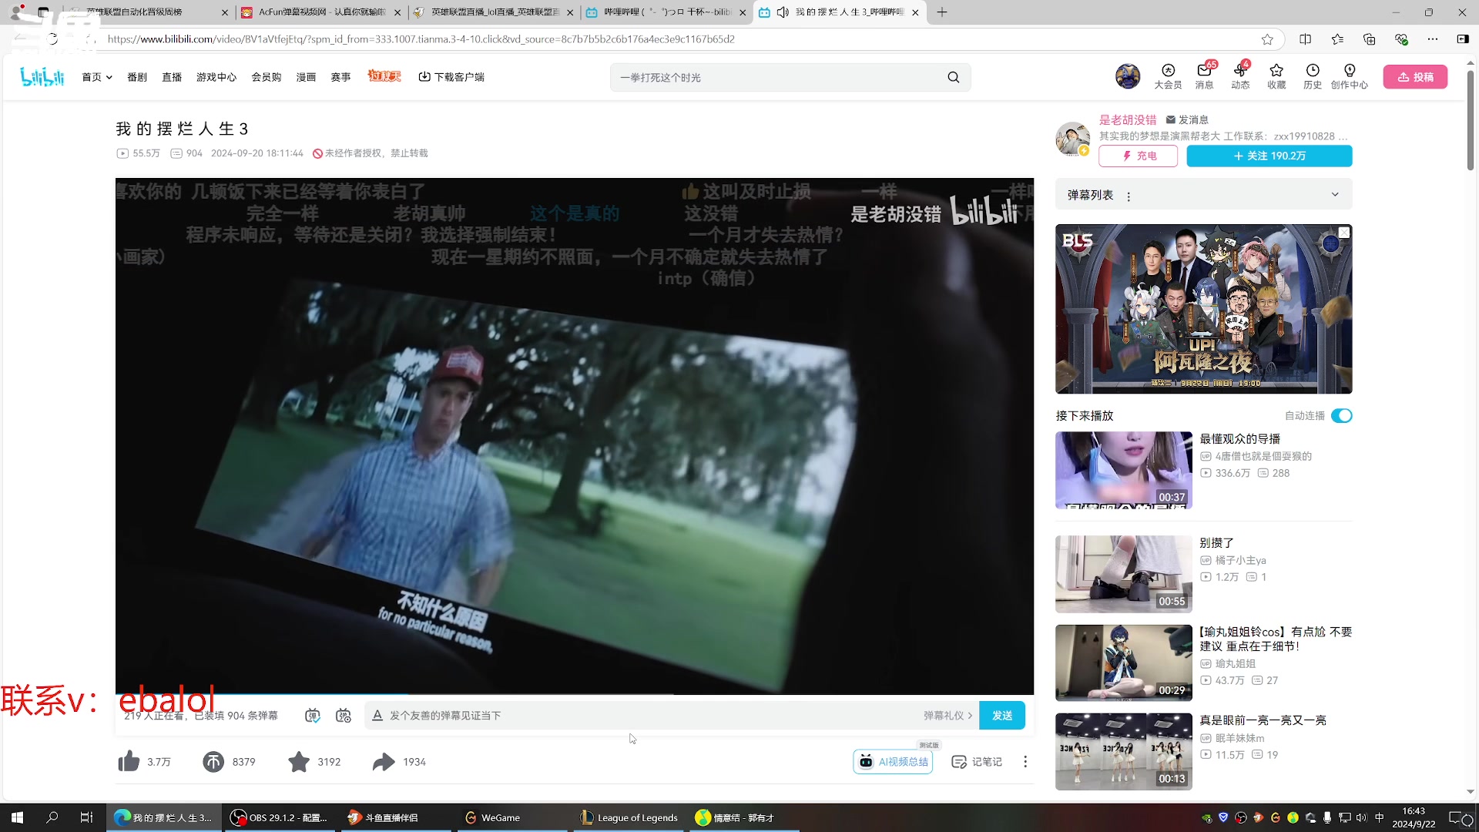The width and height of the screenshot is (1479, 832).
Task: Open the 大会员 membership icon
Action: (1168, 76)
